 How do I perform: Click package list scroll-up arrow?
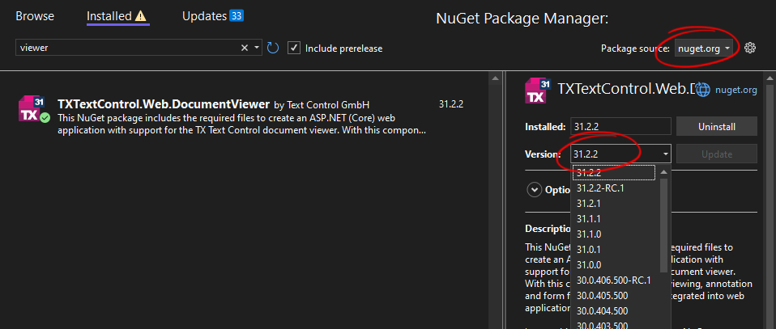tap(494, 78)
